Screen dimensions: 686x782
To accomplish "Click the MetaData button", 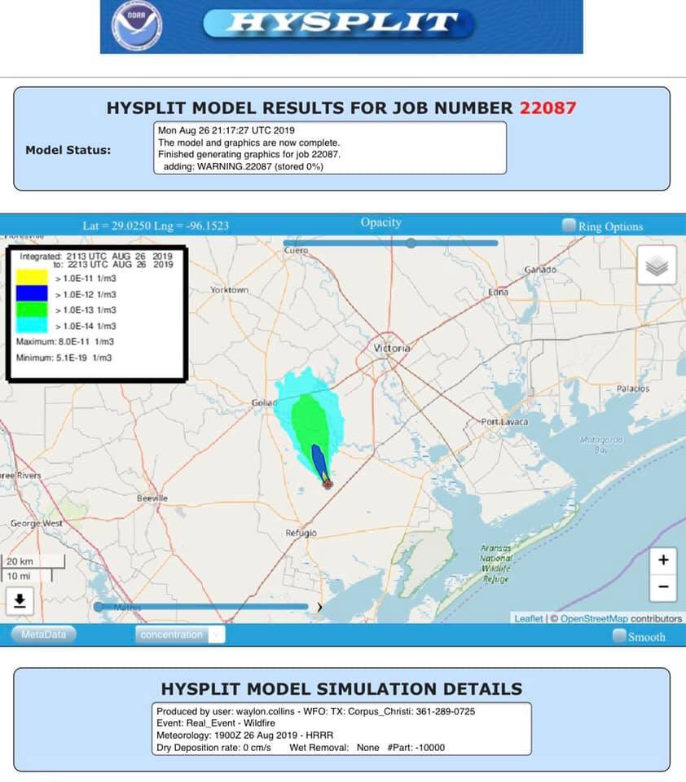I will pyautogui.click(x=43, y=635).
